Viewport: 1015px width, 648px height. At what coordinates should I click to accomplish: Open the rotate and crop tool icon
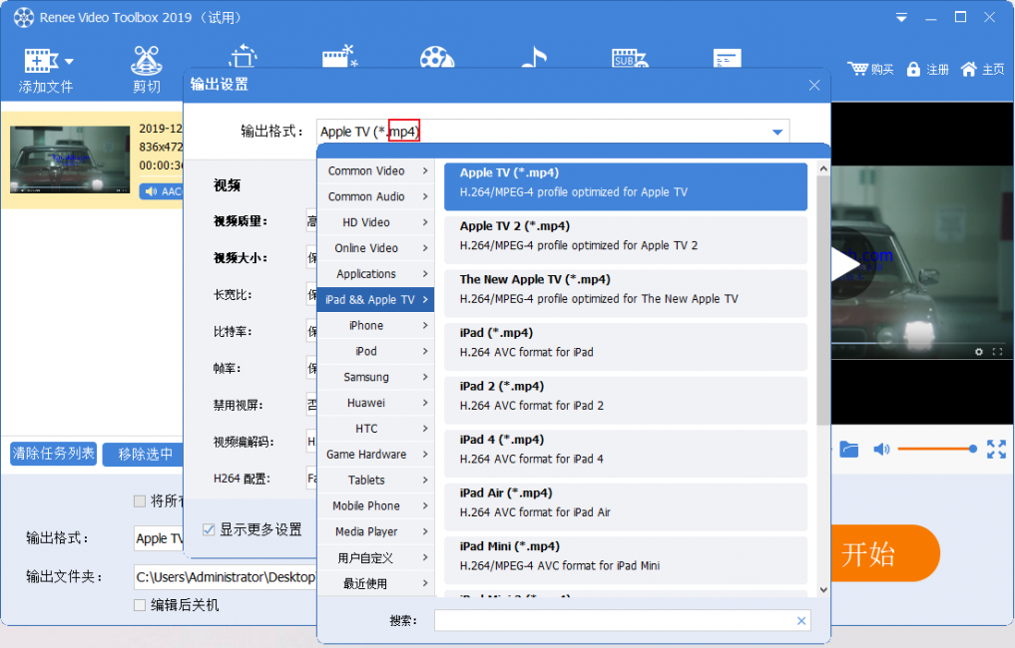243,56
